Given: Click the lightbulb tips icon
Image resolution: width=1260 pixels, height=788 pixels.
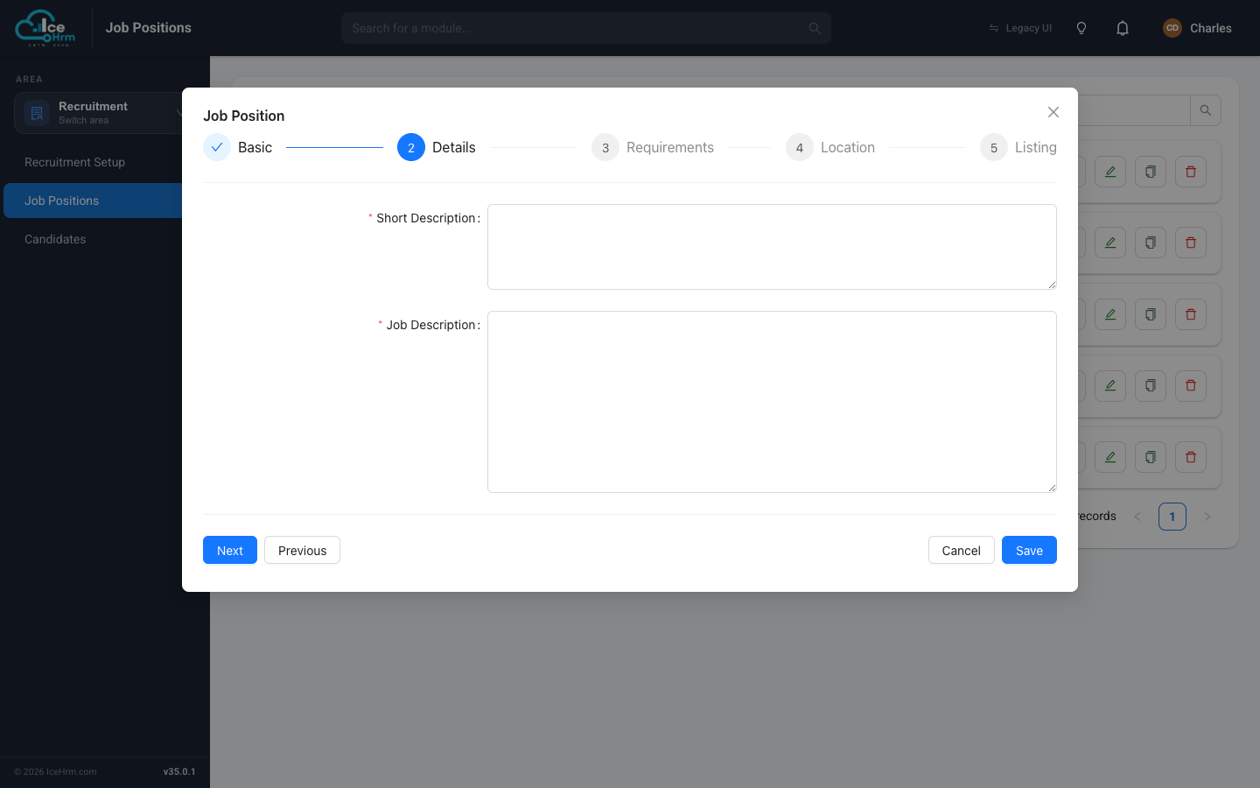Looking at the screenshot, I should pyautogui.click(x=1081, y=28).
